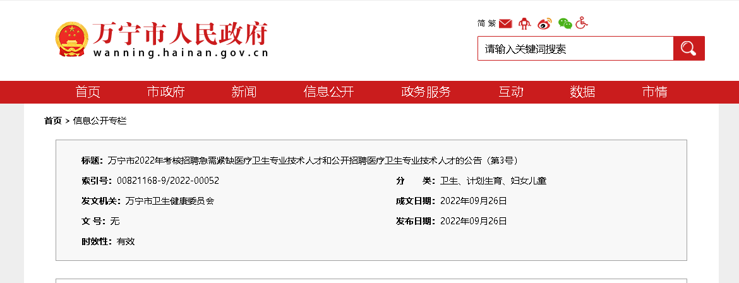Open the mailbox envelope icon
Image resolution: width=739 pixels, height=283 pixels.
point(505,23)
